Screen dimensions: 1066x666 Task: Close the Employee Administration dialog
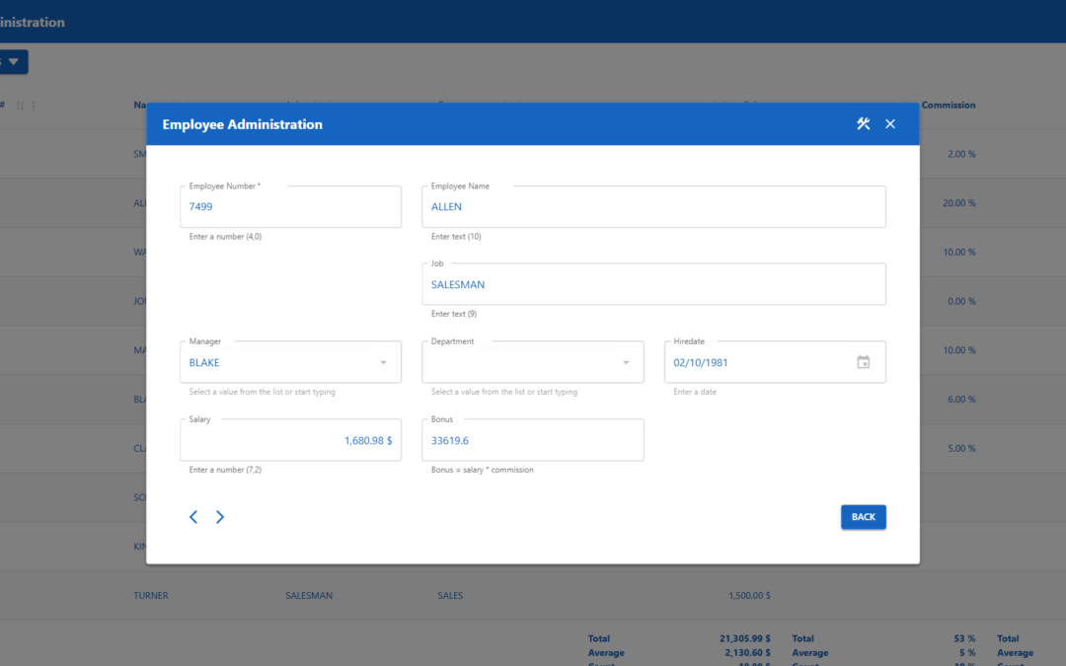click(890, 123)
